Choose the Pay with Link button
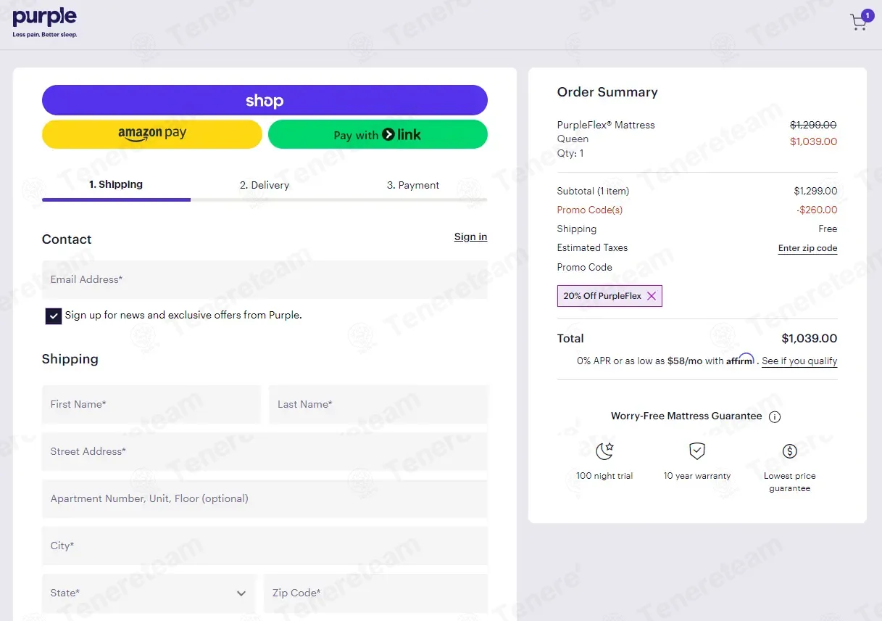 coord(378,134)
